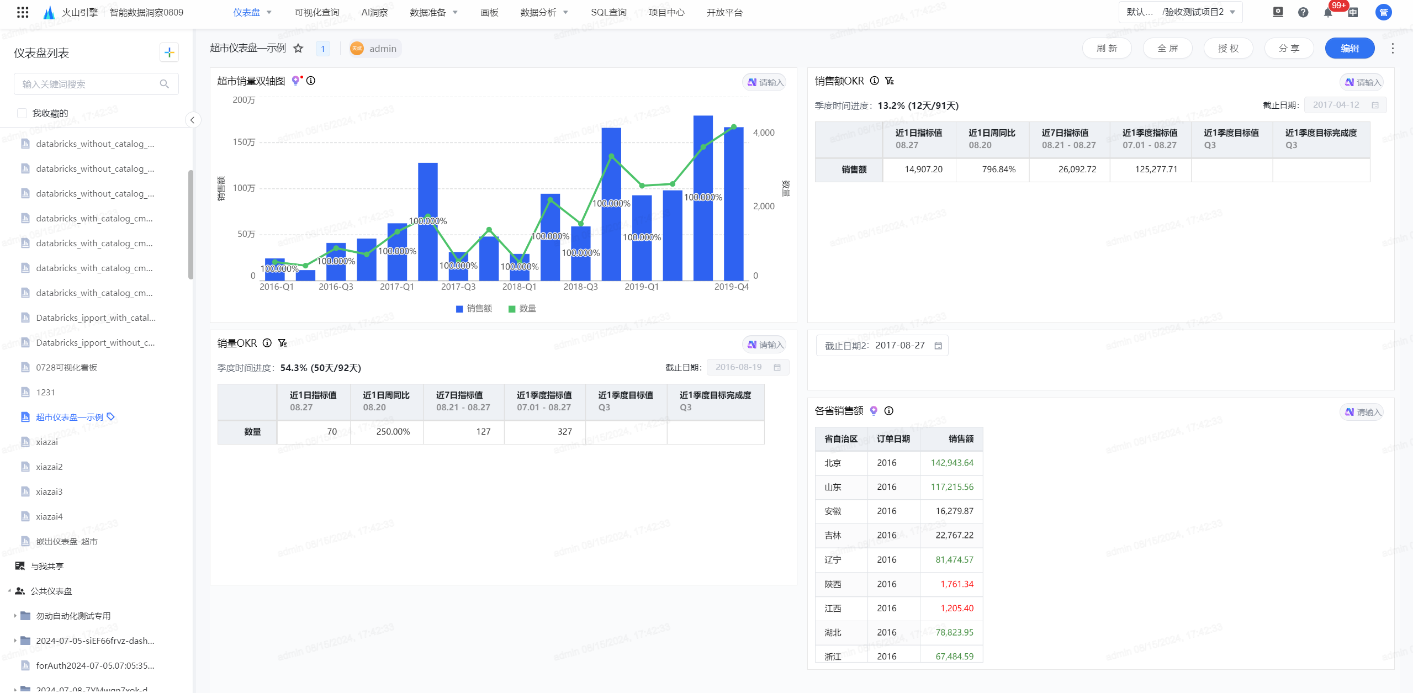Open notifications bell with 99+ badge
The image size is (1413, 693).
tap(1328, 12)
